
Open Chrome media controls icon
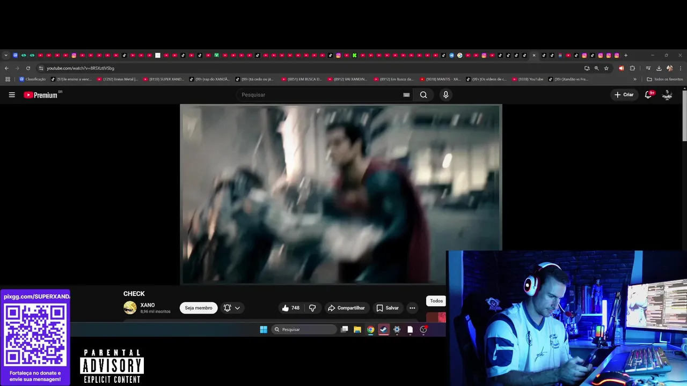648,68
